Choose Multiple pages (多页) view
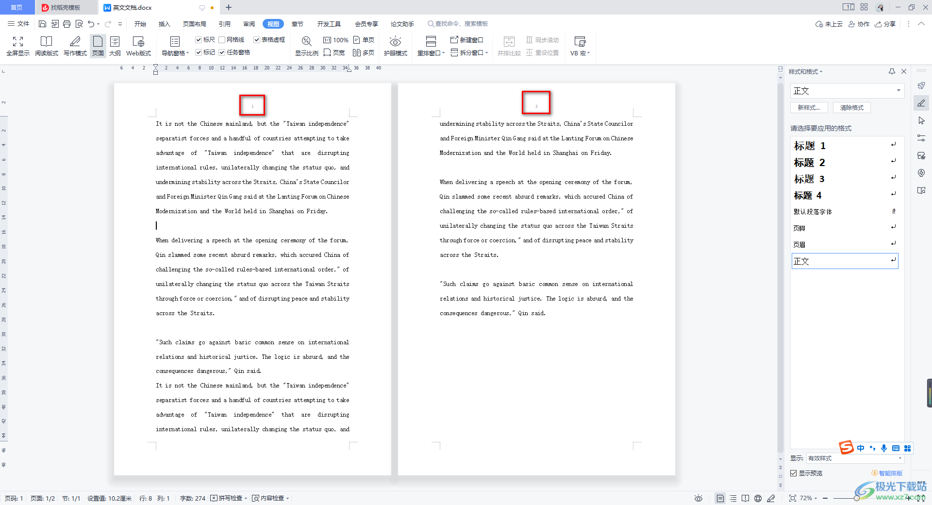Viewport: 932px width, 505px height. (364, 52)
